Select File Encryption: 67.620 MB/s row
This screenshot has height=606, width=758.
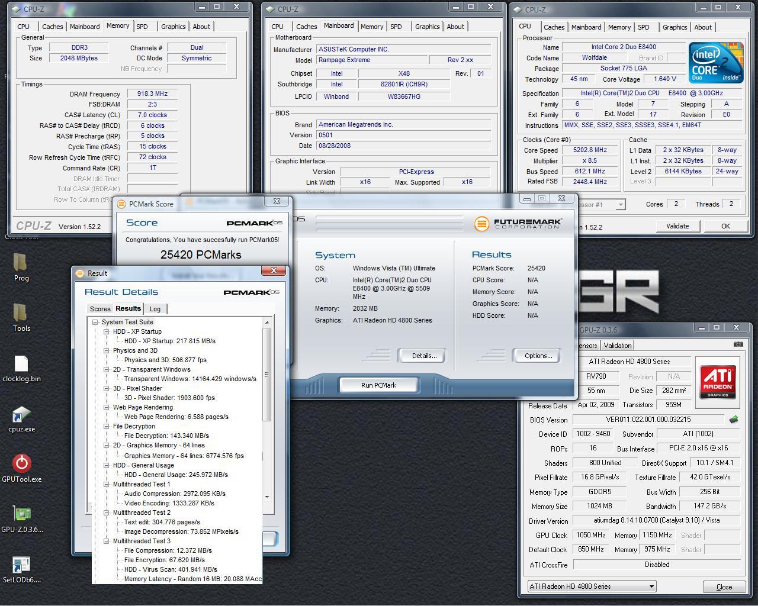[164, 560]
